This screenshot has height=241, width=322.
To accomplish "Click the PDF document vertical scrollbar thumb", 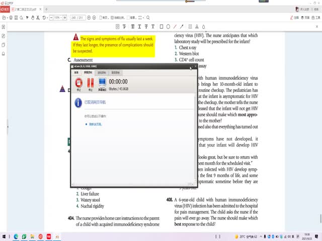I will coord(320,218).
